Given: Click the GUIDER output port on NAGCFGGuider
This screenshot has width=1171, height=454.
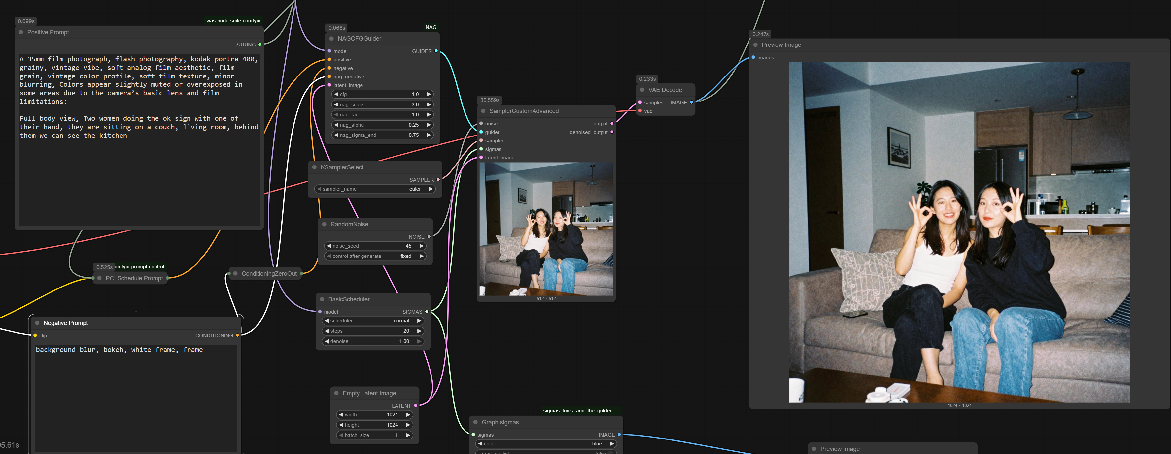Looking at the screenshot, I should (x=436, y=51).
